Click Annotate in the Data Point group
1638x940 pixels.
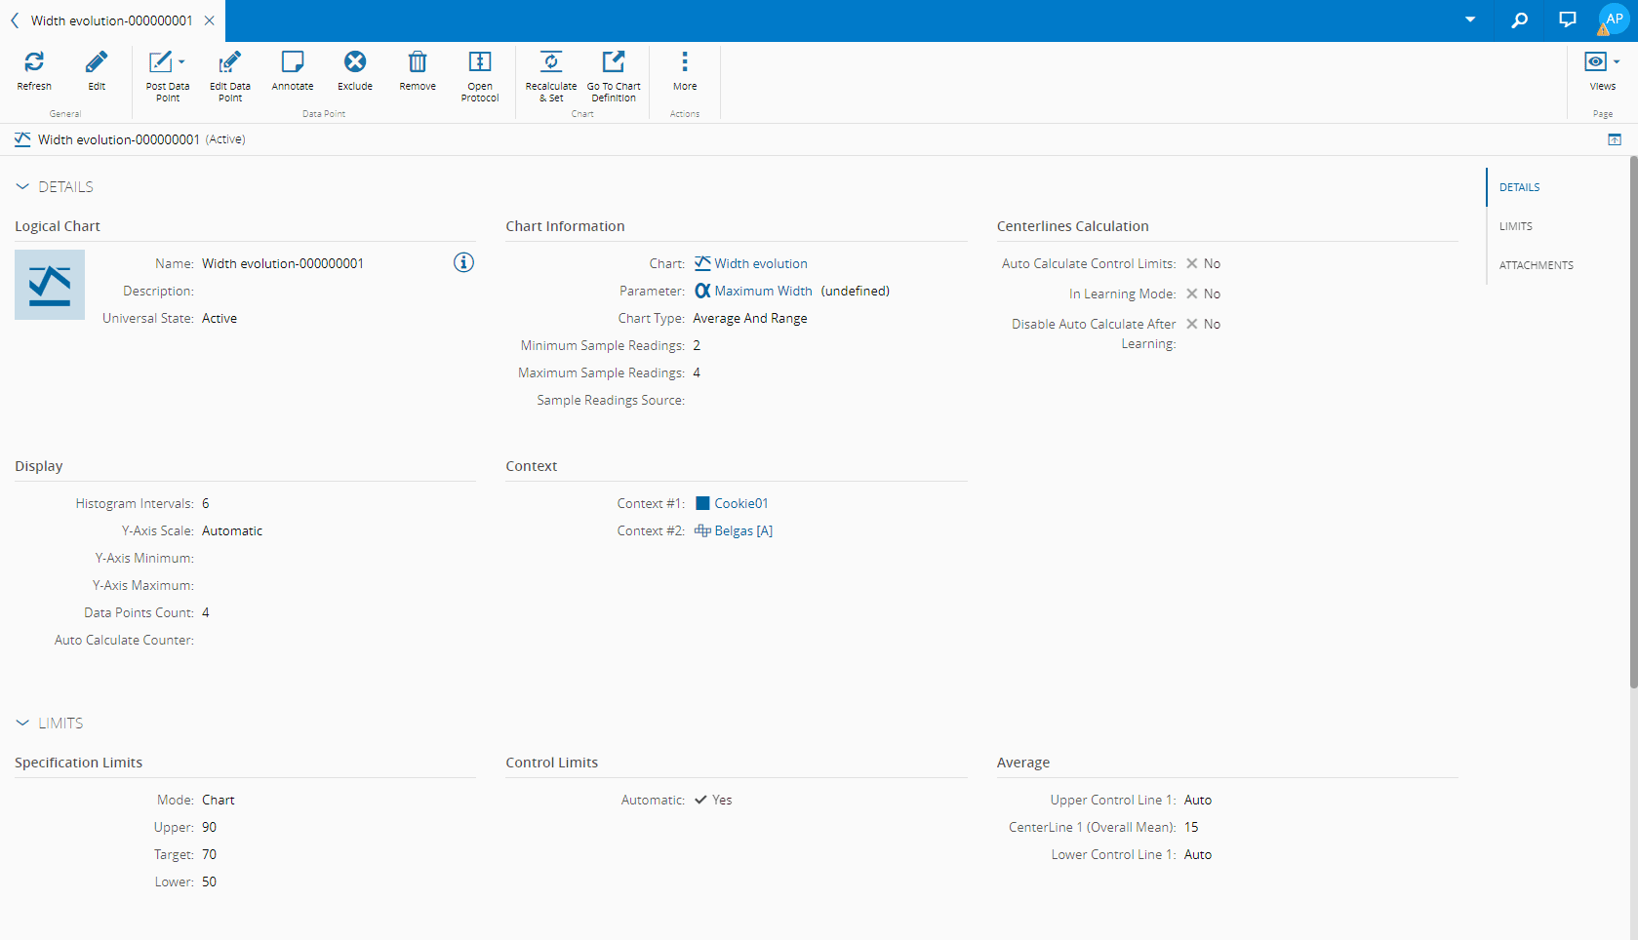[x=293, y=62]
